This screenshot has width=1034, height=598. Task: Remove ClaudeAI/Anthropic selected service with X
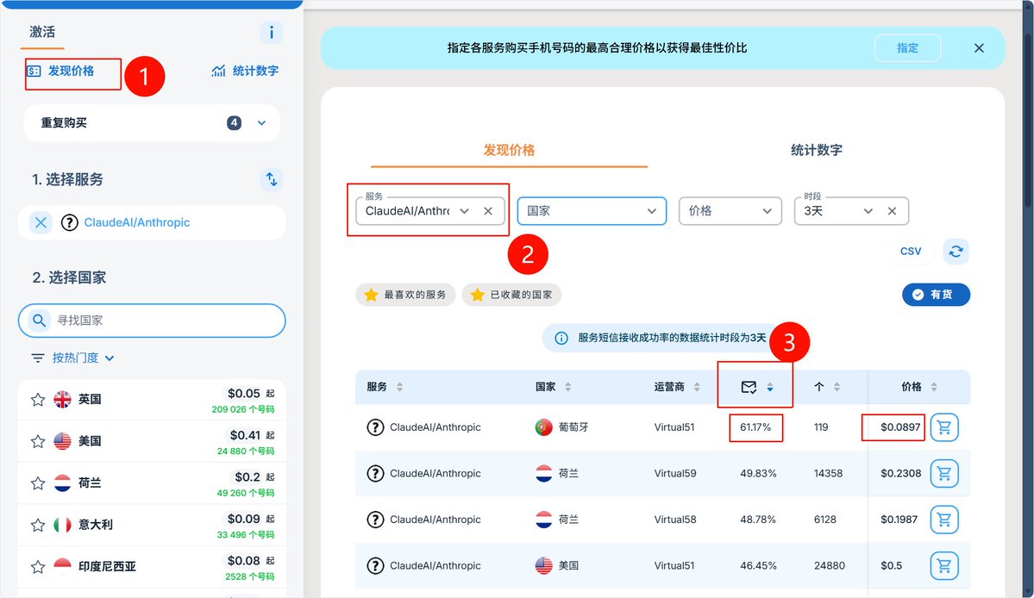click(x=41, y=222)
